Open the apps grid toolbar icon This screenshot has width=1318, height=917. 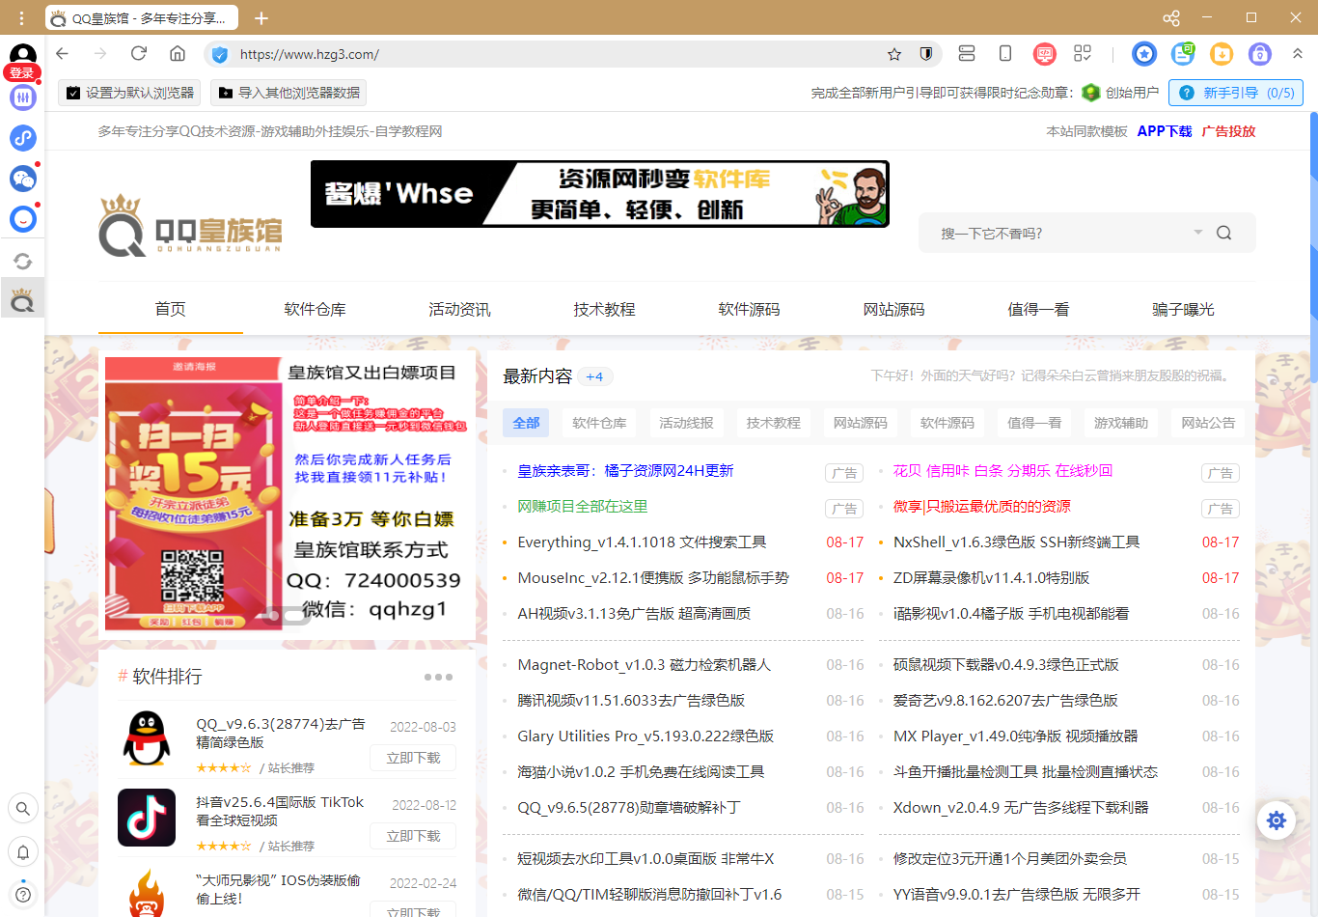click(x=1083, y=54)
